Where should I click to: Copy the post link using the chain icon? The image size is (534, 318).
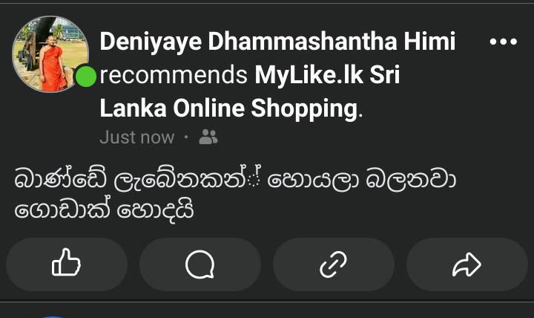tap(334, 264)
